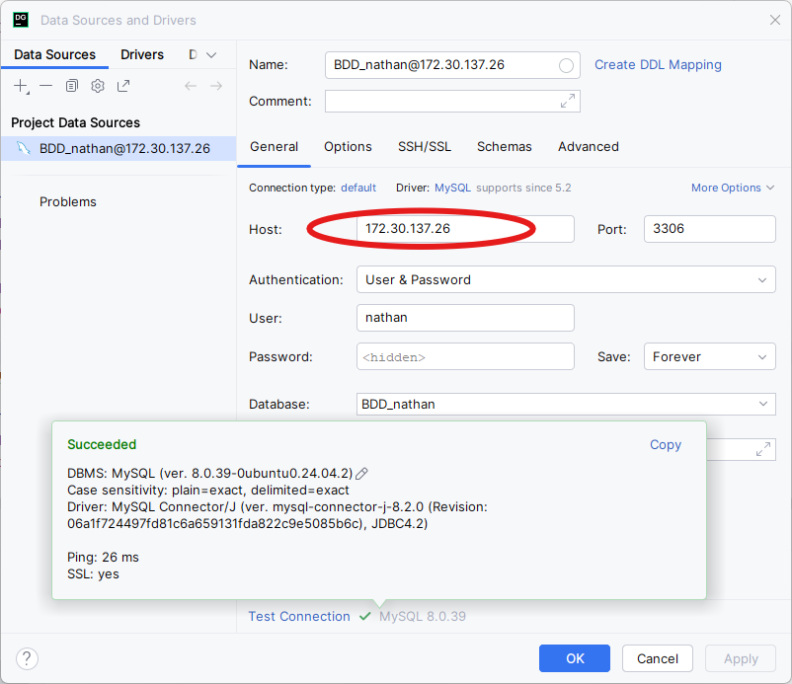This screenshot has height=684, width=792.
Task: Click into the Port input field
Action: [709, 229]
